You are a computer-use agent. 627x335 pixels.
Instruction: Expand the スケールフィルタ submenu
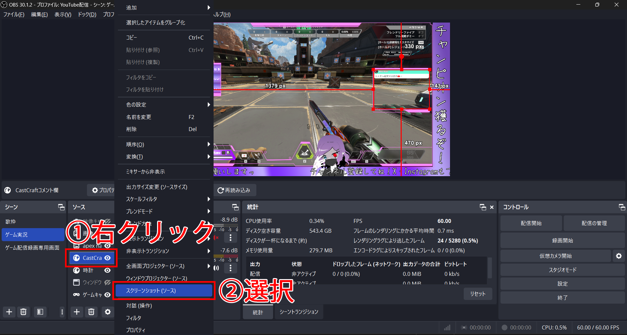[164, 199]
